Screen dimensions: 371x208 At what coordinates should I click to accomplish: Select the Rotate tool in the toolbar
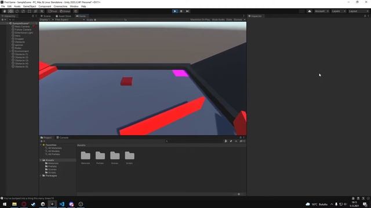(x=17, y=11)
